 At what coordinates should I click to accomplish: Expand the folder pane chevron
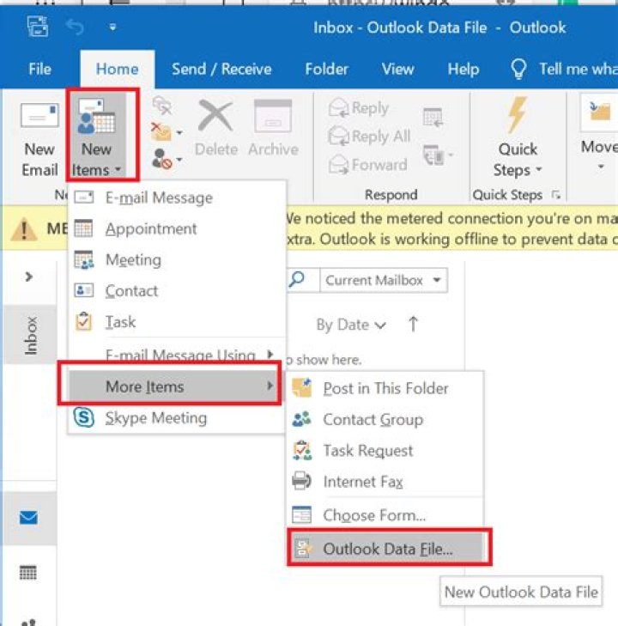point(28,277)
